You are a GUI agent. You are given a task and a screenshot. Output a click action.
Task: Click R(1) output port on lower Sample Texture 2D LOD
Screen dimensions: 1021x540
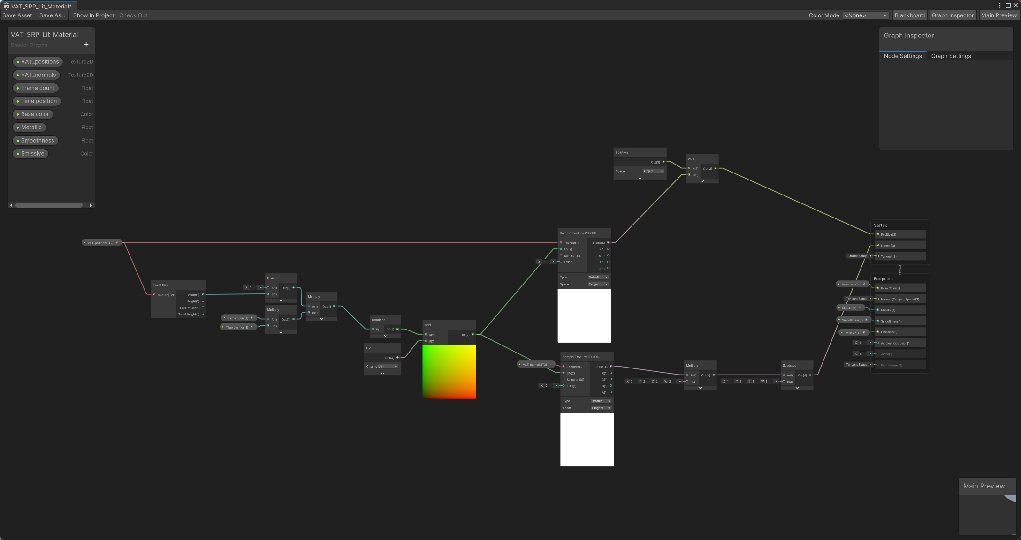coord(611,373)
